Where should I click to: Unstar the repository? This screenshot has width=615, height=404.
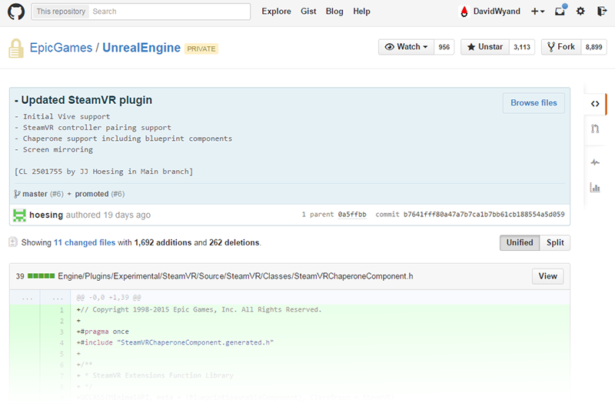[x=485, y=47]
